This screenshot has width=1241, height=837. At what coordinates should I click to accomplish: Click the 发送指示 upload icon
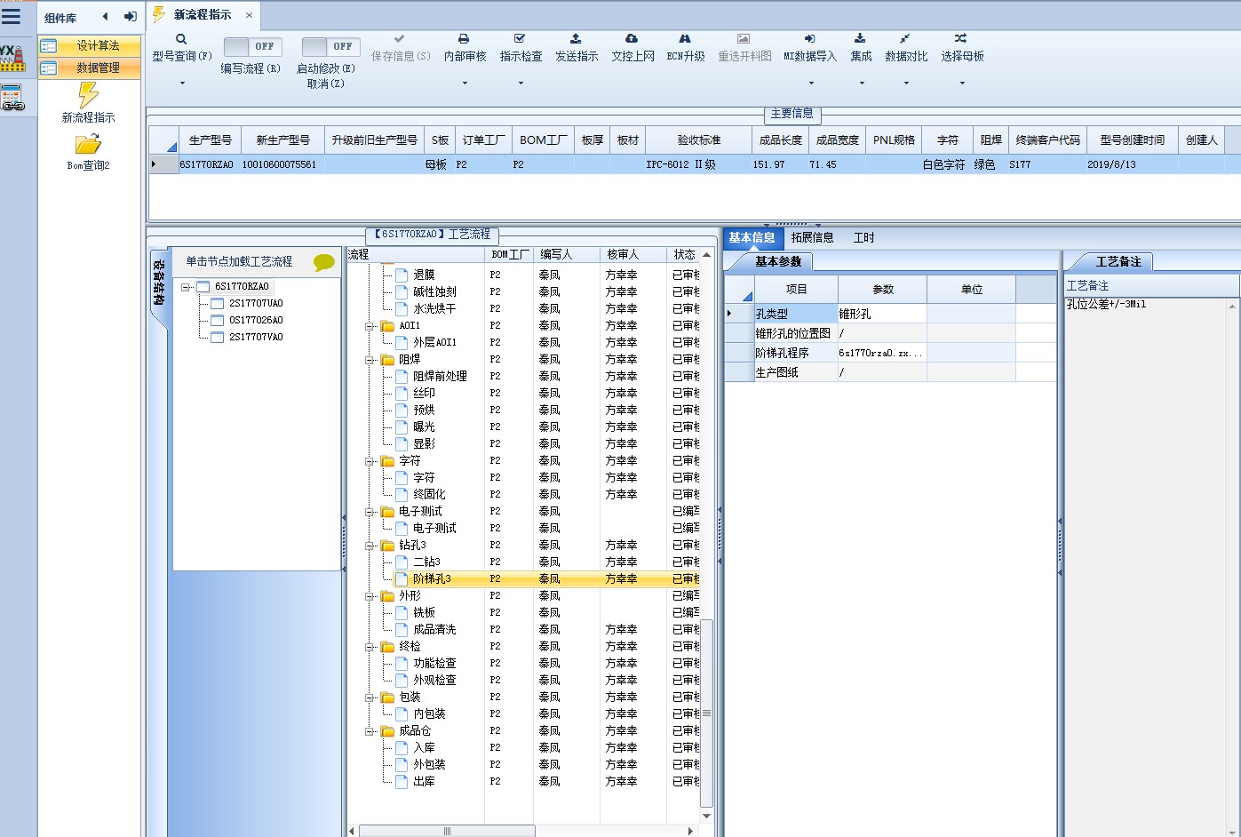(576, 39)
